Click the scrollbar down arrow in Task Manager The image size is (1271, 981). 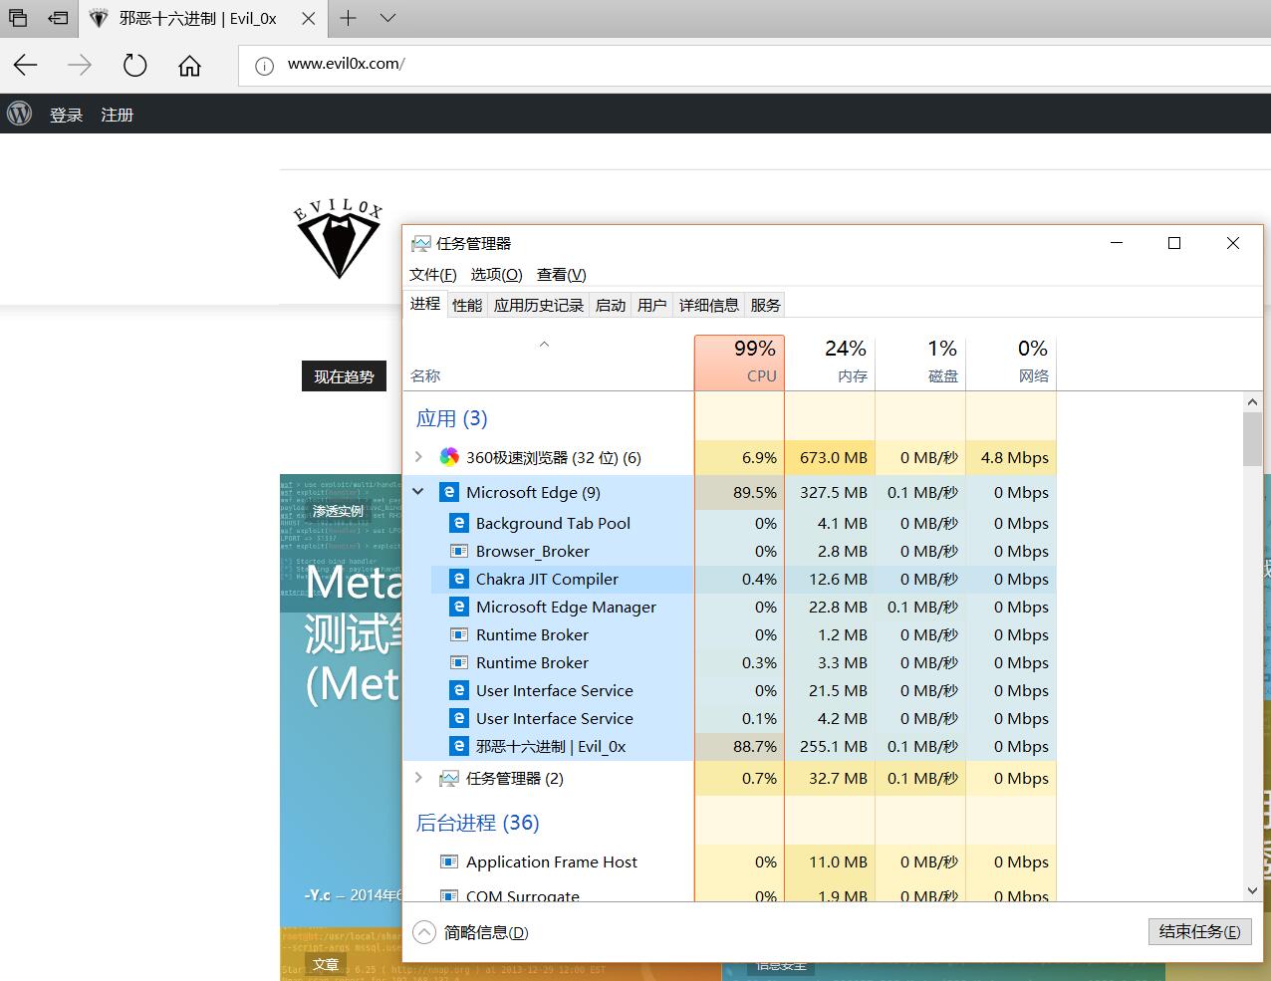tap(1252, 891)
